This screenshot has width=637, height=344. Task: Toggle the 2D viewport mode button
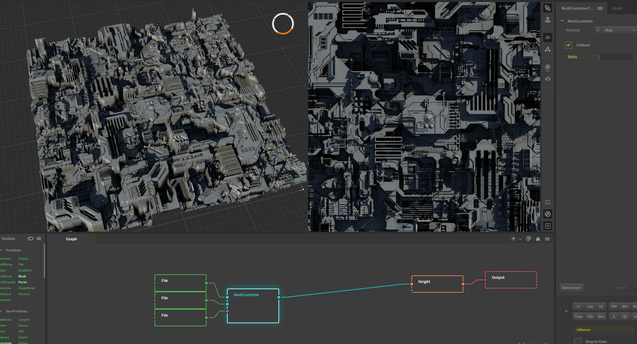(547, 37)
